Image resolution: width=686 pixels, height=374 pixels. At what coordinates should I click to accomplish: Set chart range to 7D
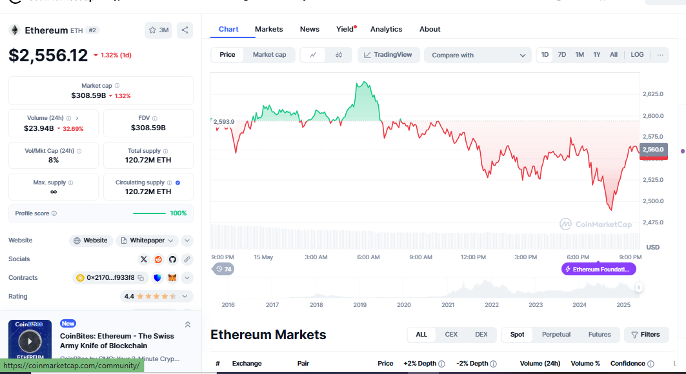click(561, 55)
